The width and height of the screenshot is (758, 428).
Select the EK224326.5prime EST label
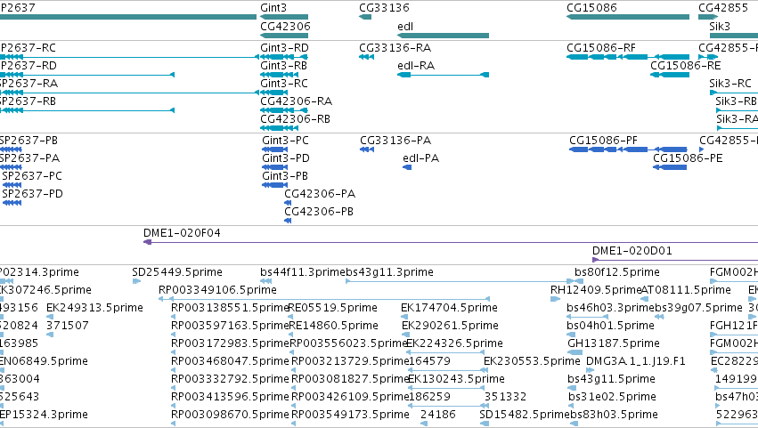pyautogui.click(x=454, y=343)
